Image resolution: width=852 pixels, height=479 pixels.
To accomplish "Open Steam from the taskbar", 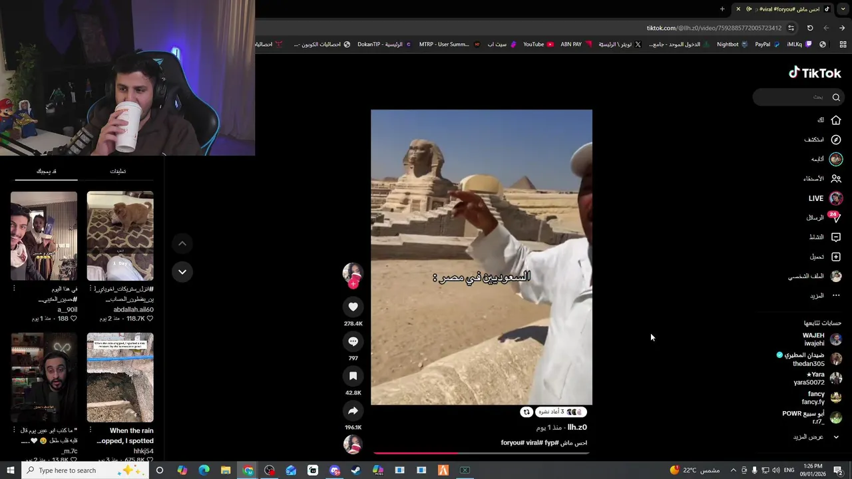I will pos(356,470).
